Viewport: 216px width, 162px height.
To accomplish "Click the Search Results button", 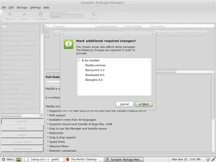I will tap(22, 149).
